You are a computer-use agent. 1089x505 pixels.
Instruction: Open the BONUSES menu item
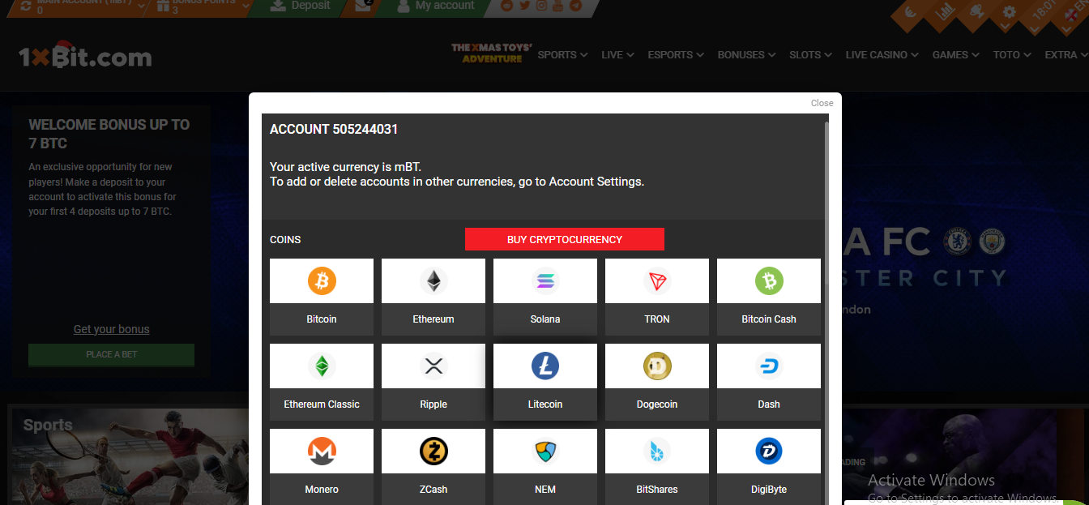click(x=745, y=54)
